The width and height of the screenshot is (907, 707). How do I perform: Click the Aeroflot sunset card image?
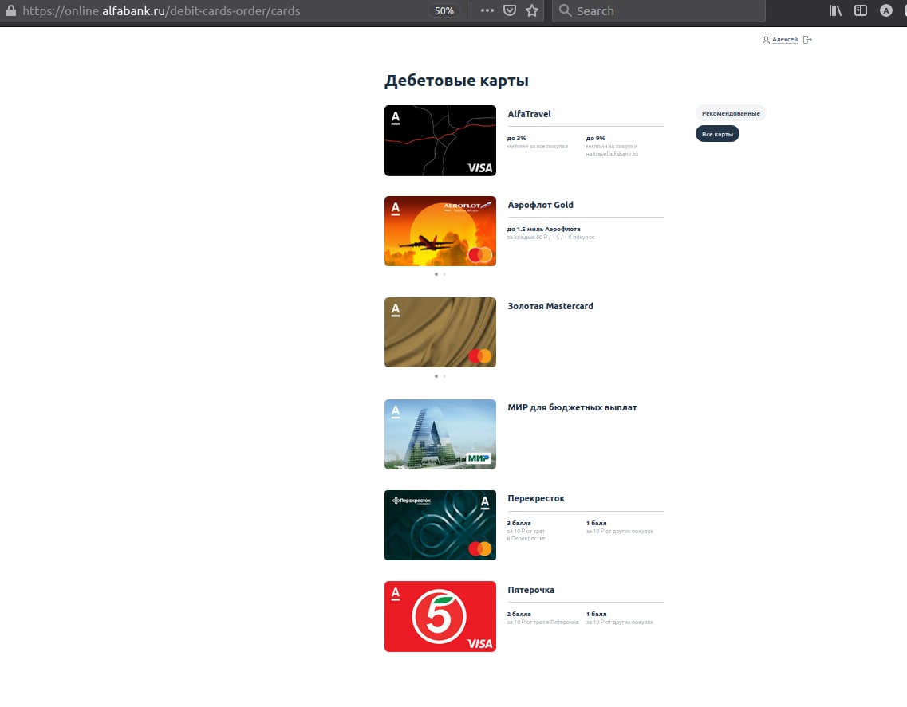[440, 231]
